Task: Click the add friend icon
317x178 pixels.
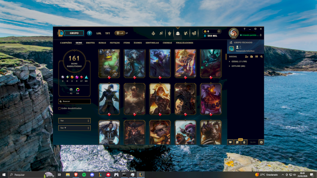Action: (246, 57)
